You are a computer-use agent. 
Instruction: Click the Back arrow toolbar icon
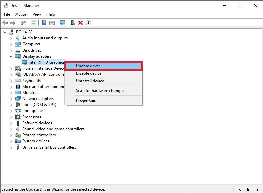[5, 23]
